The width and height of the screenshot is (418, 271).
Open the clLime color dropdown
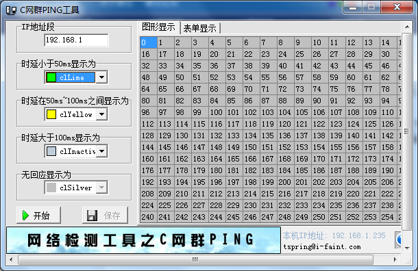click(101, 77)
